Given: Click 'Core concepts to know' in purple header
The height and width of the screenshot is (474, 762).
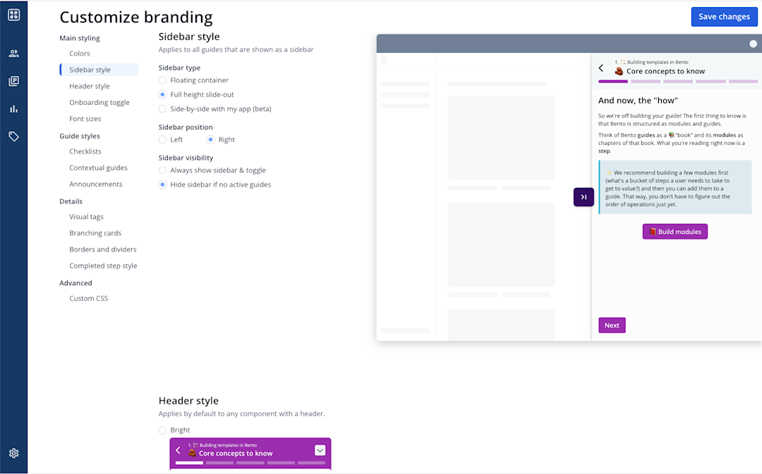Looking at the screenshot, I should [x=236, y=454].
